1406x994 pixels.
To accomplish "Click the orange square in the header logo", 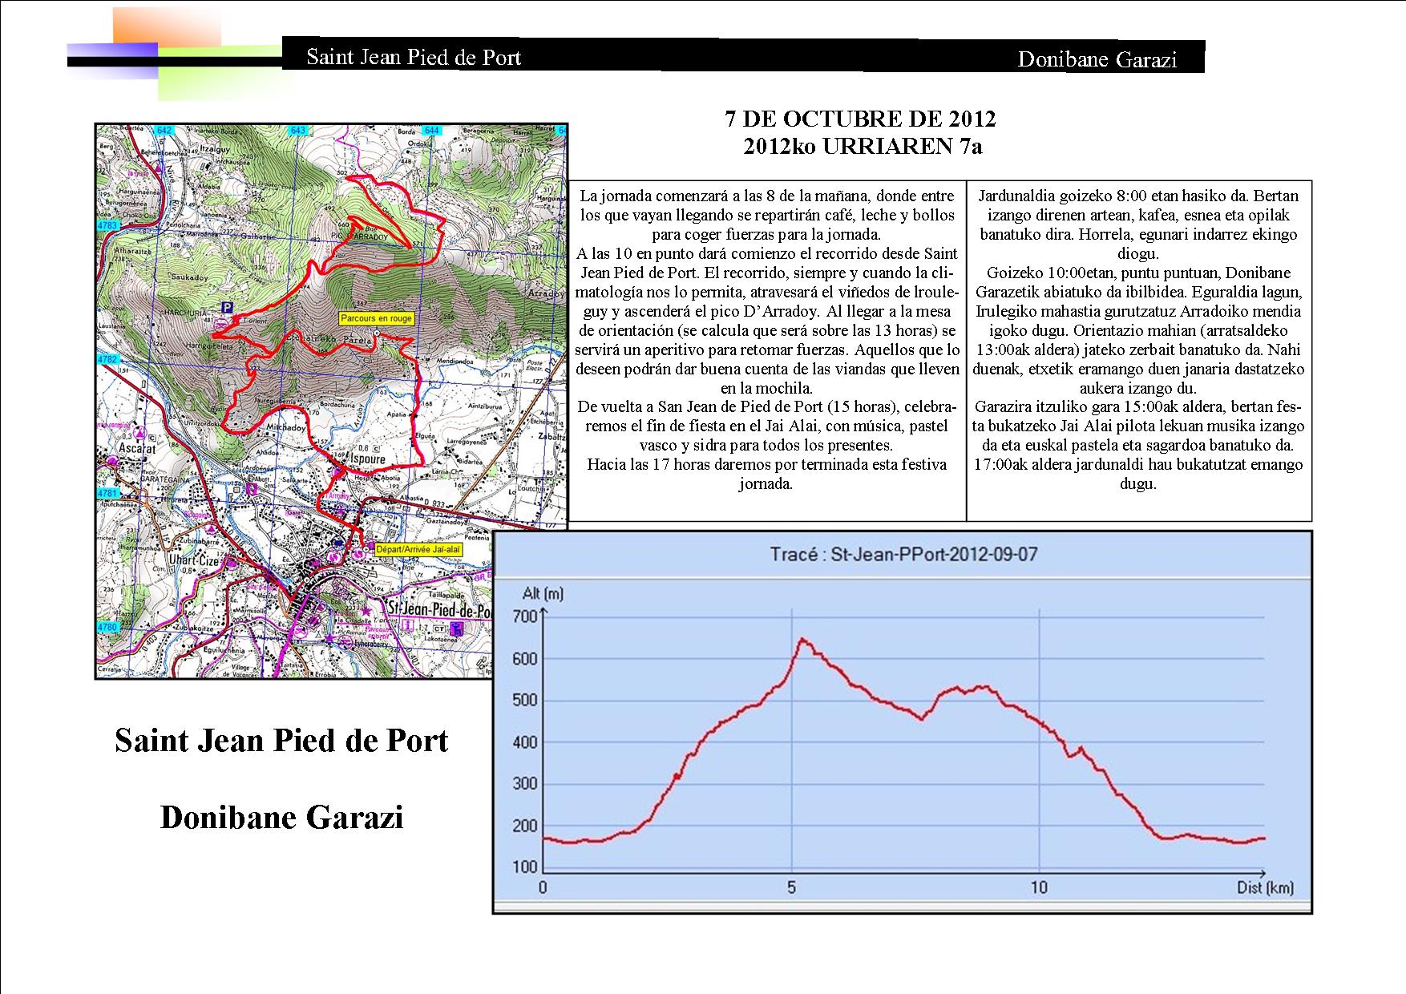I will pyautogui.click(x=166, y=26).
